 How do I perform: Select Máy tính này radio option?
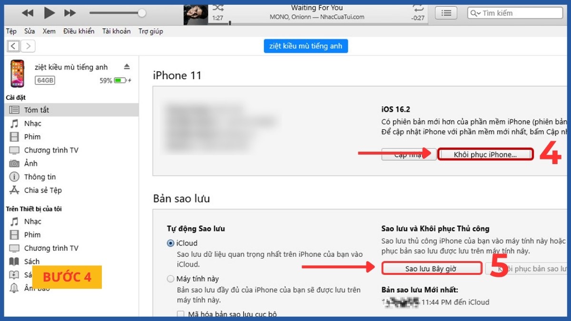pyautogui.click(x=170, y=279)
